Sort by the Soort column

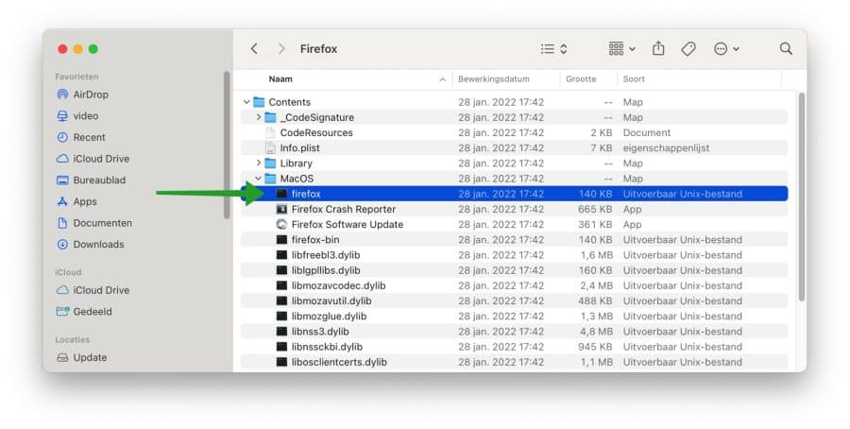coord(634,79)
